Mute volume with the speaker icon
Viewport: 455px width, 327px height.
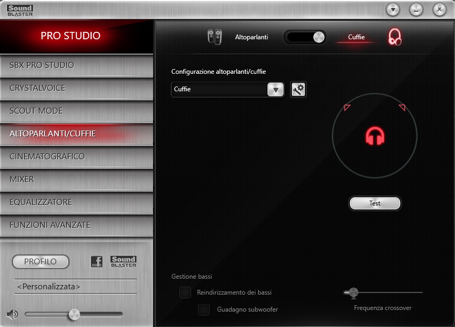coord(12,314)
